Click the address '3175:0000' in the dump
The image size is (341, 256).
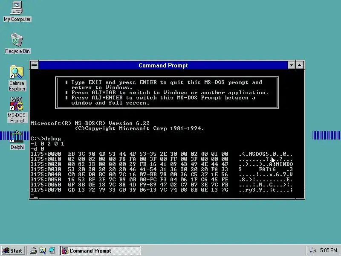[46, 154]
